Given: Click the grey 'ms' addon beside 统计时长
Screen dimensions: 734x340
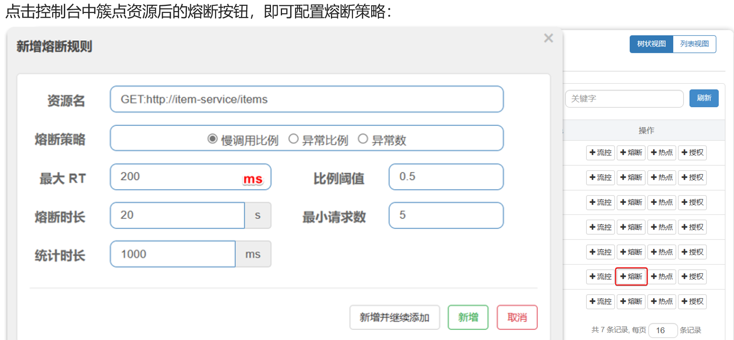Looking at the screenshot, I should (x=253, y=254).
